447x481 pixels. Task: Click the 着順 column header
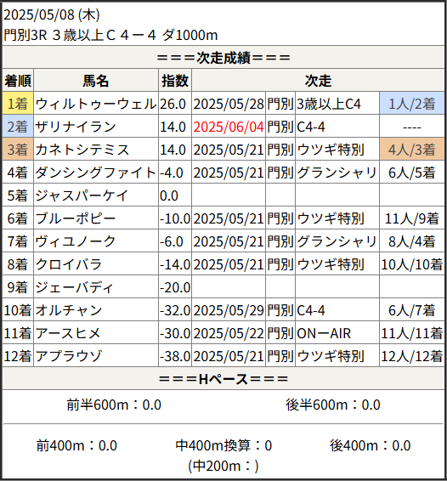pyautogui.click(x=18, y=81)
